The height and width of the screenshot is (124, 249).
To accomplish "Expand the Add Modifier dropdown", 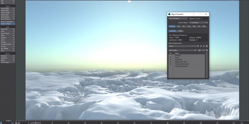I will [182, 50].
